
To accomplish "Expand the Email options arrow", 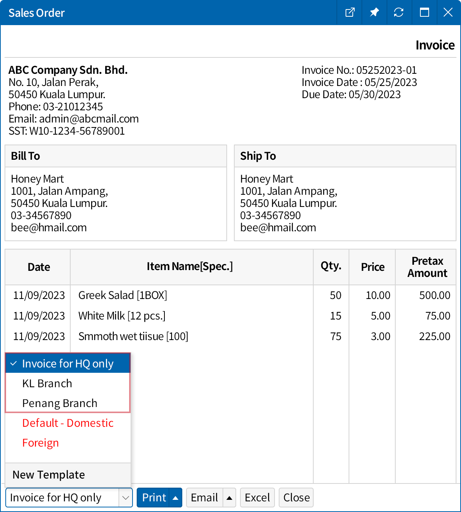I will click(229, 498).
